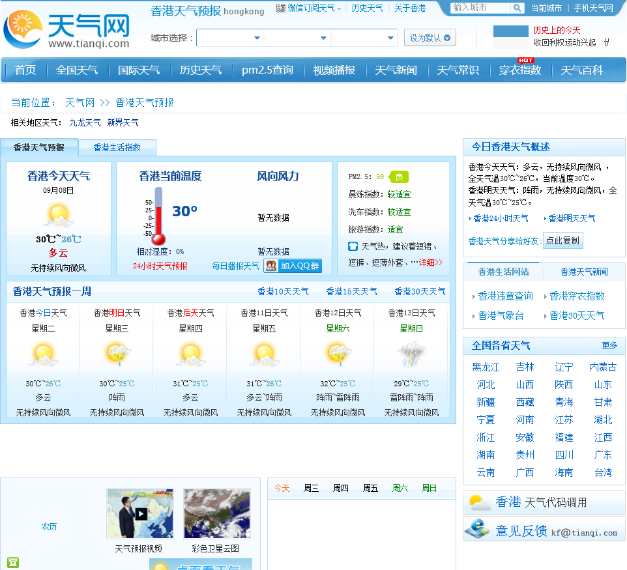Open the 香港10天天气 link
Viewport: 627px width, 570px height.
click(x=283, y=292)
